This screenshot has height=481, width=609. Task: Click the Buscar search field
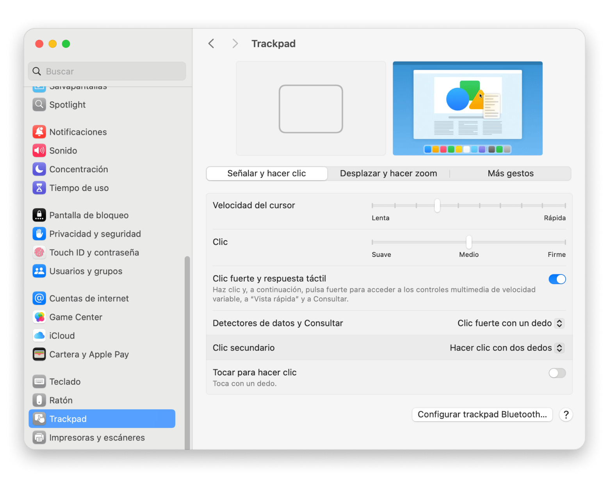click(107, 72)
